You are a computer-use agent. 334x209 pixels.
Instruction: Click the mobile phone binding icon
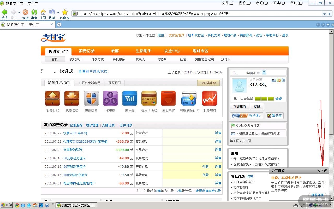283,80
